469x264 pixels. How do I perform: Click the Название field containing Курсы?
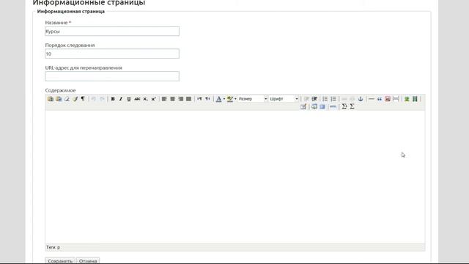[112, 31]
